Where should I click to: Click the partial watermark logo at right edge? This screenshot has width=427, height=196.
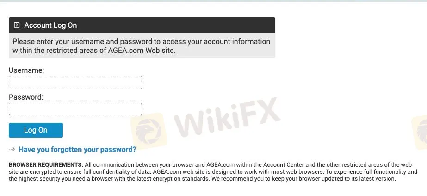(420, 129)
